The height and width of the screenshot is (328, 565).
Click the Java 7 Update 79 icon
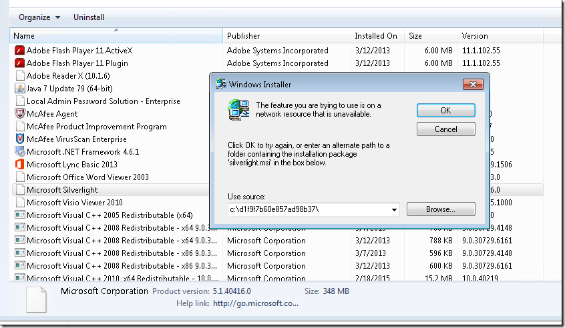[x=20, y=89]
